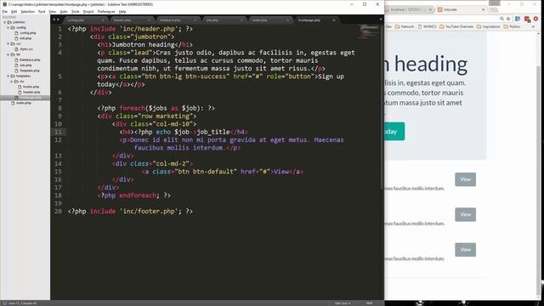Click the red circular extension icon in browser

536,19
